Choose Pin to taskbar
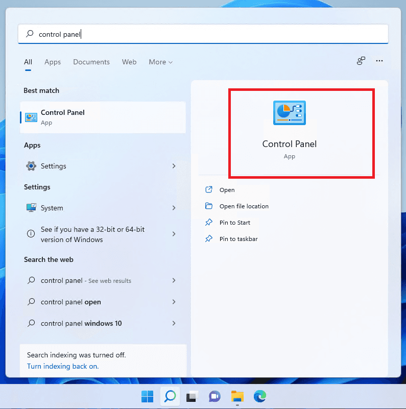 [x=238, y=239]
